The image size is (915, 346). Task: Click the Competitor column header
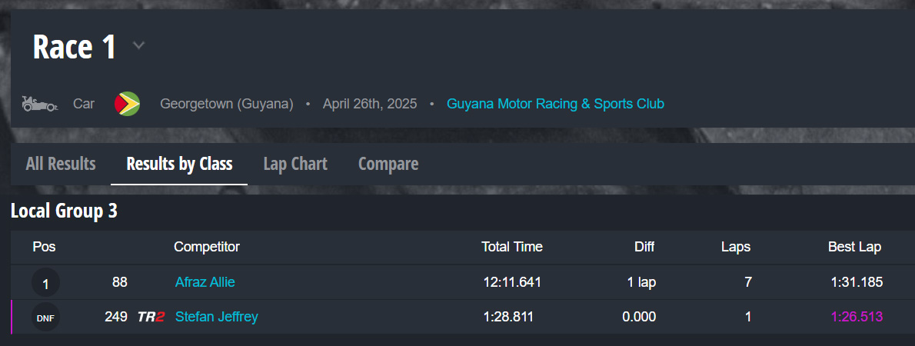207,247
